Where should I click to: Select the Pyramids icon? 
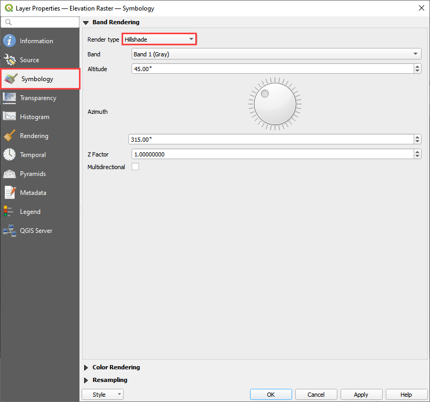pyautogui.click(x=9, y=174)
